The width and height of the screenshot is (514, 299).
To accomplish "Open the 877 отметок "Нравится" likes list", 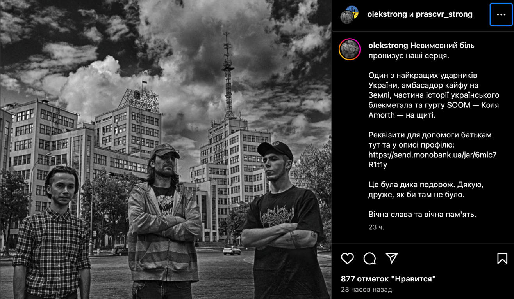I will click(x=388, y=279).
